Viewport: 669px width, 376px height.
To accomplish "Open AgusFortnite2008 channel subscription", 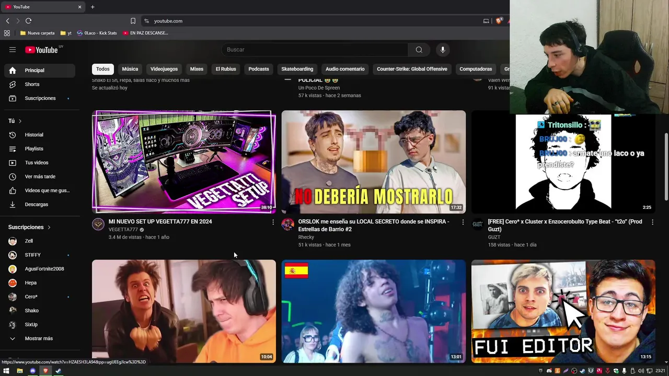I will click(x=40, y=269).
